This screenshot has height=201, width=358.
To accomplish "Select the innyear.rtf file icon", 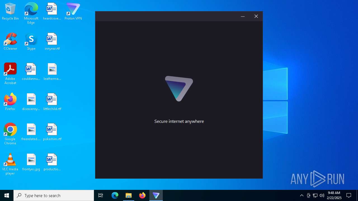I will tap(52, 42).
